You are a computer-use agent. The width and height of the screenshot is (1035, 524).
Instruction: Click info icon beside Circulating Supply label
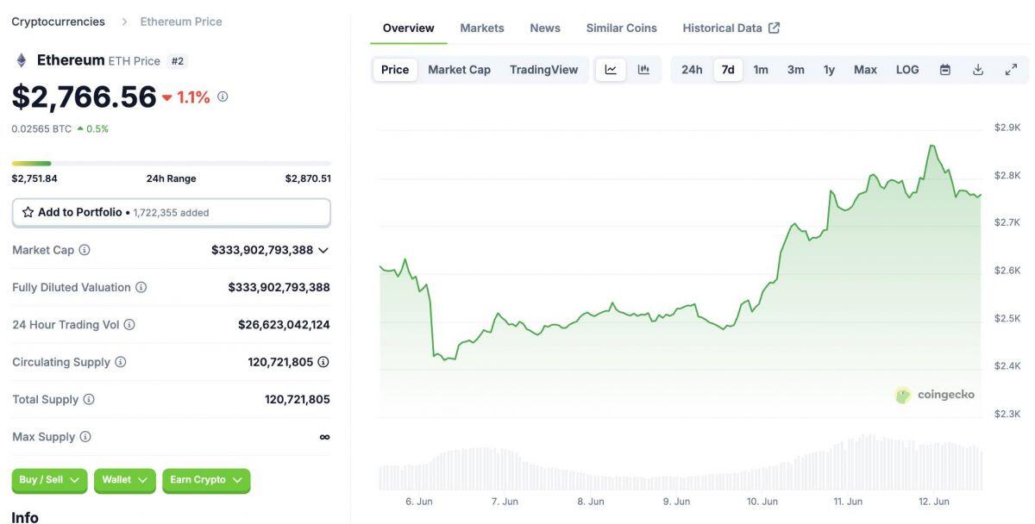(120, 362)
